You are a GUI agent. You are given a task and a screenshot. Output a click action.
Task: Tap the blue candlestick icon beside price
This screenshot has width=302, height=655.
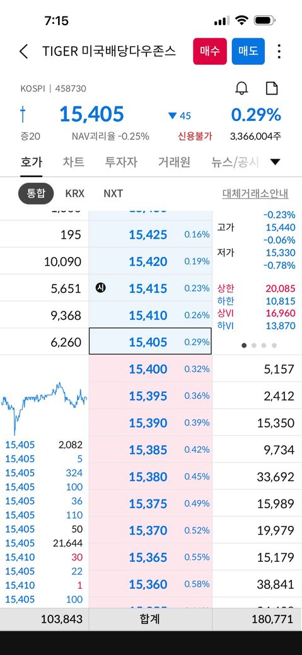pyautogui.click(x=23, y=114)
